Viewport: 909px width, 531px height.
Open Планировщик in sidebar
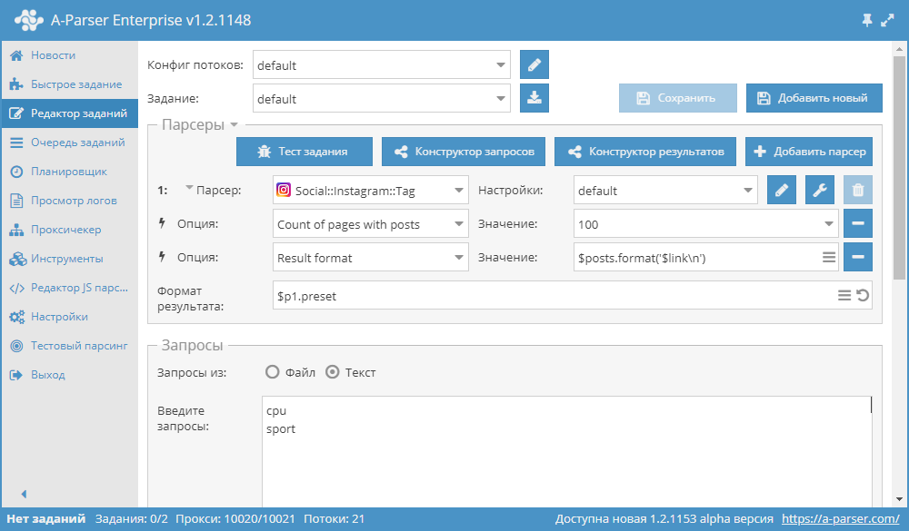(70, 172)
